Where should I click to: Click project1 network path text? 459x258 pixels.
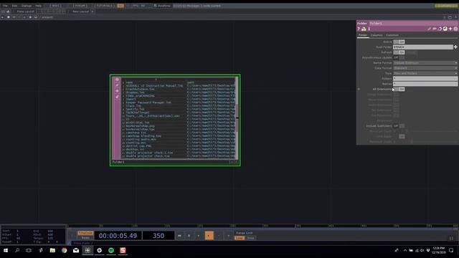click(x=47, y=17)
